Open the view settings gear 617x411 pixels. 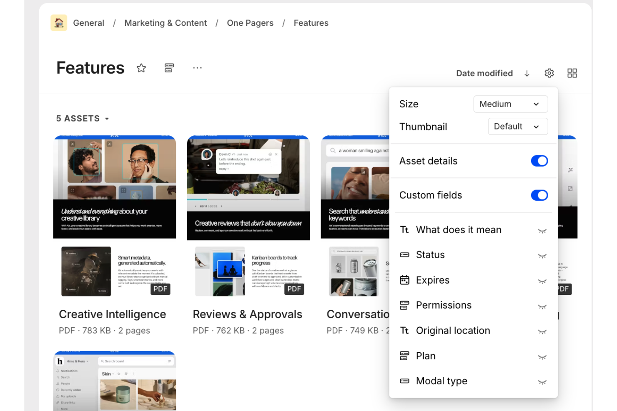tap(549, 73)
